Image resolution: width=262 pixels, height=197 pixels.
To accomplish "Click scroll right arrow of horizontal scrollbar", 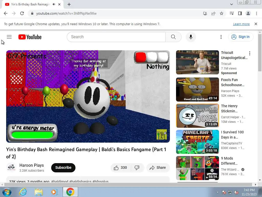I will pos(256,184).
